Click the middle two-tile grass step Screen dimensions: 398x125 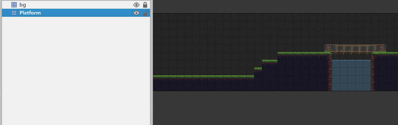pyautogui.click(x=270, y=61)
